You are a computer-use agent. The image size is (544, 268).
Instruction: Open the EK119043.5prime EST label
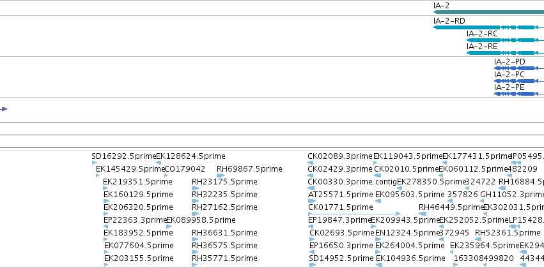(x=408, y=156)
